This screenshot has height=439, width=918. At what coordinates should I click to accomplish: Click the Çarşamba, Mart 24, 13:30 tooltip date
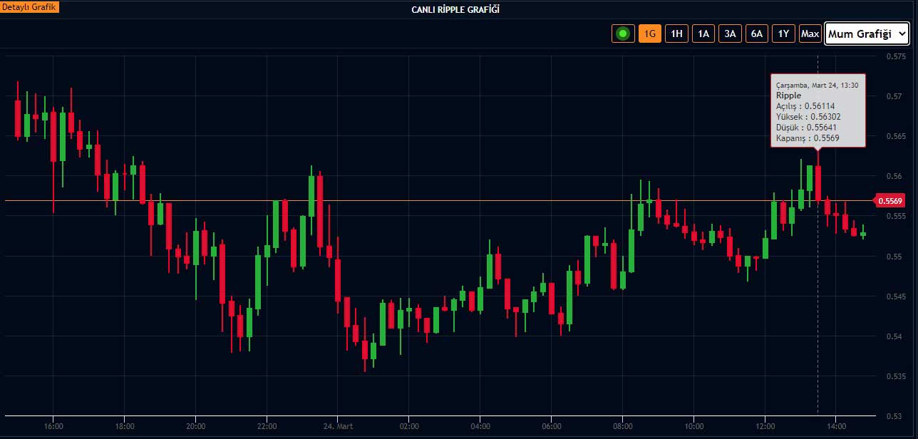click(817, 85)
